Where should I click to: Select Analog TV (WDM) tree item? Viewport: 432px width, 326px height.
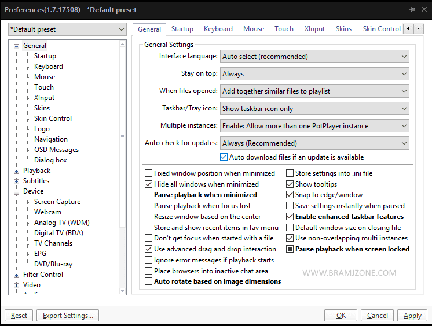tap(62, 223)
